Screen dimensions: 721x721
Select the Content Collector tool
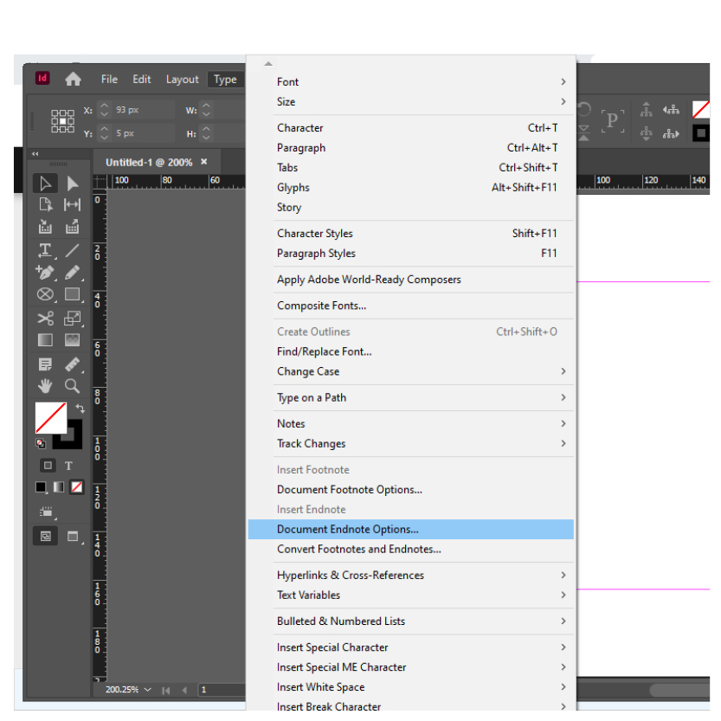tap(45, 226)
